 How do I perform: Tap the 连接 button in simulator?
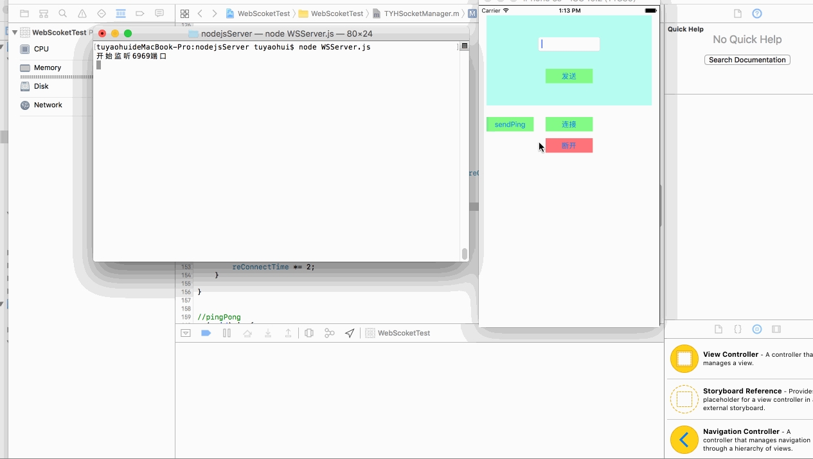pyautogui.click(x=569, y=124)
